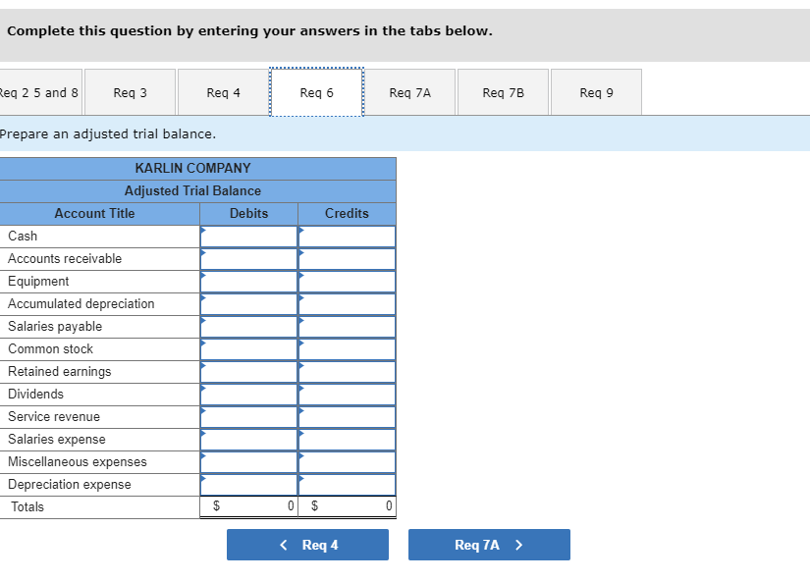Select the Service revenue credits cell
810x582 pixels.
[347, 416]
